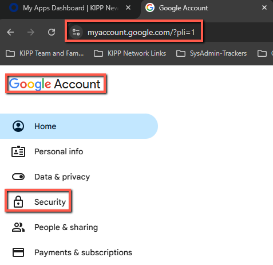
Task: Click folder icon beside SysAdmin-Trackers
Action: click(x=181, y=53)
